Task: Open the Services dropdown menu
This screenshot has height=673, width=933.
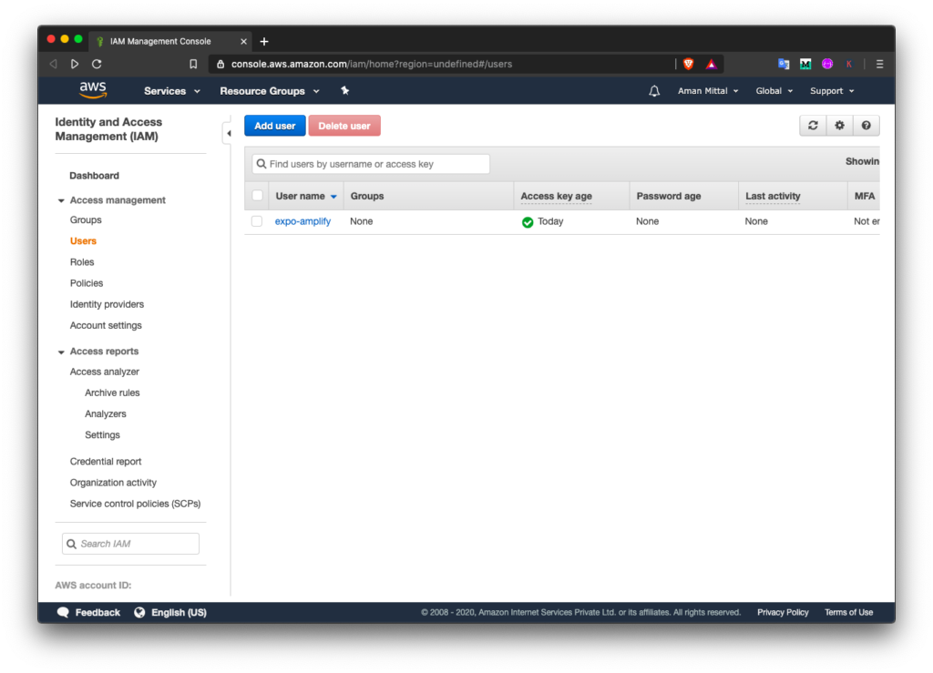Action: (169, 91)
